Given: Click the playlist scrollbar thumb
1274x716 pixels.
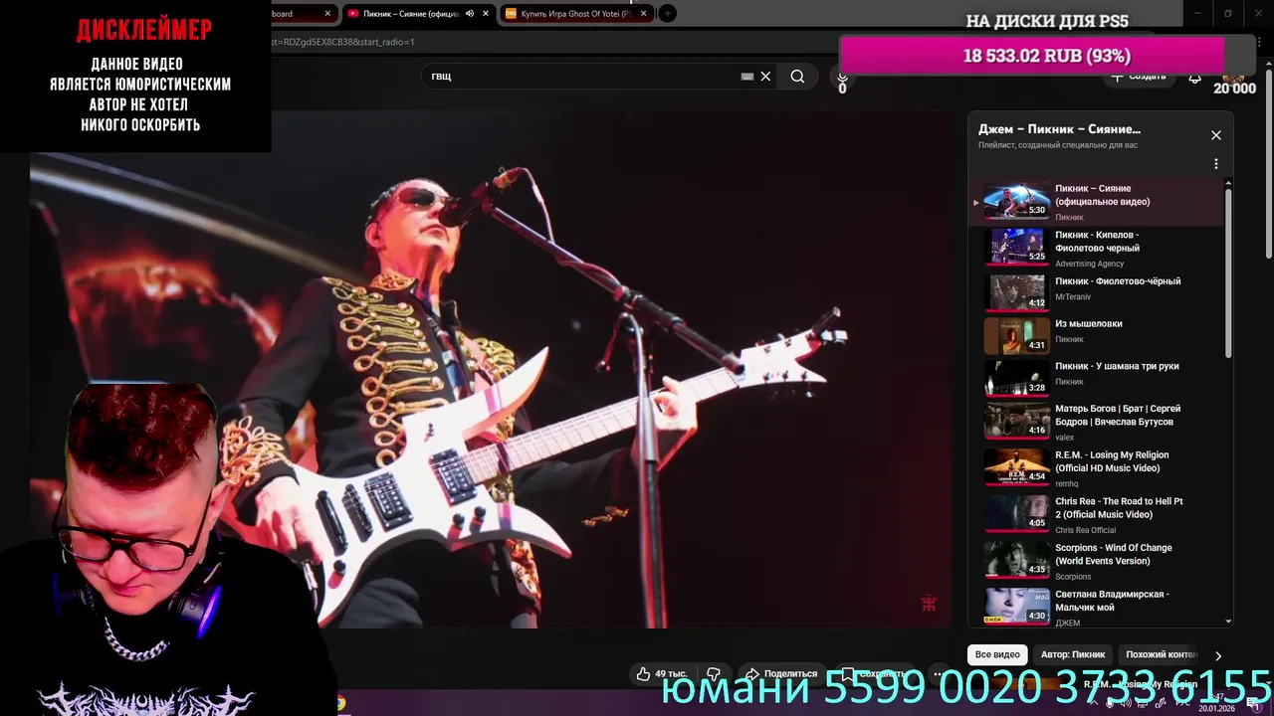Looking at the screenshot, I should [1227, 272].
